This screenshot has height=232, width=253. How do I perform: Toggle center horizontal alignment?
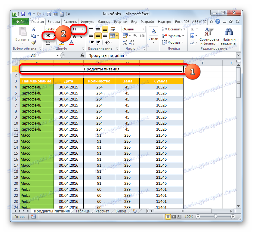click(x=98, y=36)
